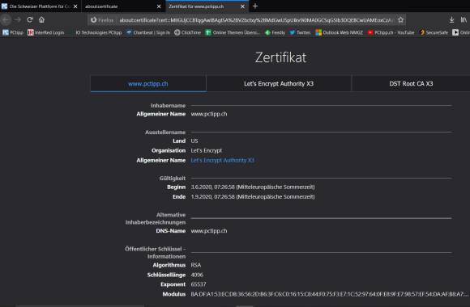Reload the current page

point(30,19)
